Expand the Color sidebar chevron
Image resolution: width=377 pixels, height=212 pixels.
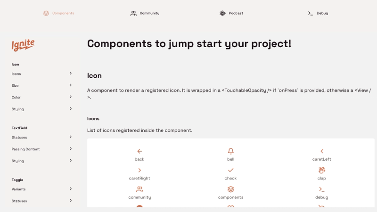[x=71, y=97]
